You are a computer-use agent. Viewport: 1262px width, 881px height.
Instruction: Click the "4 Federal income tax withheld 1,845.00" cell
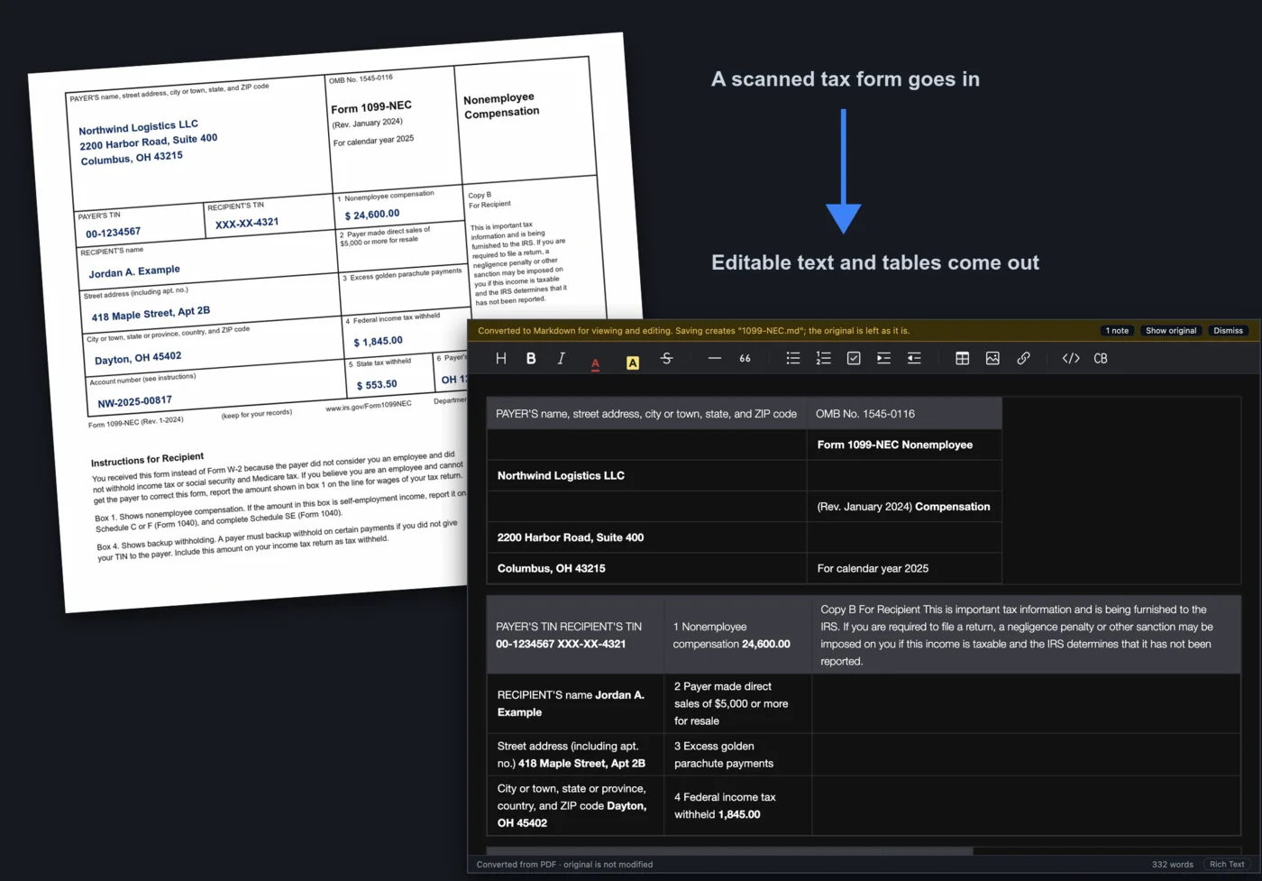click(x=738, y=805)
